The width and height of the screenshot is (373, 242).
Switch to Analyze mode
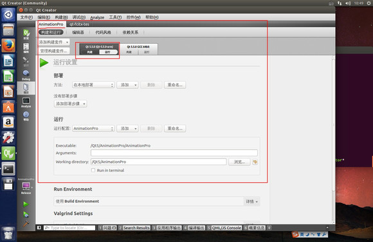tap(26, 102)
